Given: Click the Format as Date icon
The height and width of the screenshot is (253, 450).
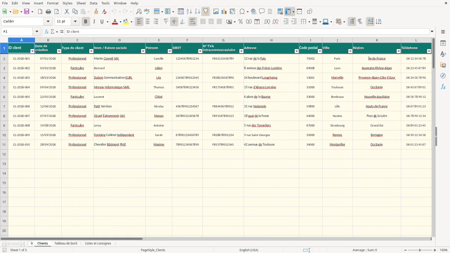Looking at the screenshot, I should click(x=257, y=22).
